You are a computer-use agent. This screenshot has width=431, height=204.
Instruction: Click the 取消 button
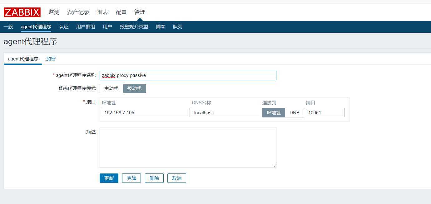tap(177, 178)
